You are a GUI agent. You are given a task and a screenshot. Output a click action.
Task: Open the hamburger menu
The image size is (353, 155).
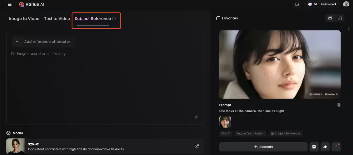(9, 4)
